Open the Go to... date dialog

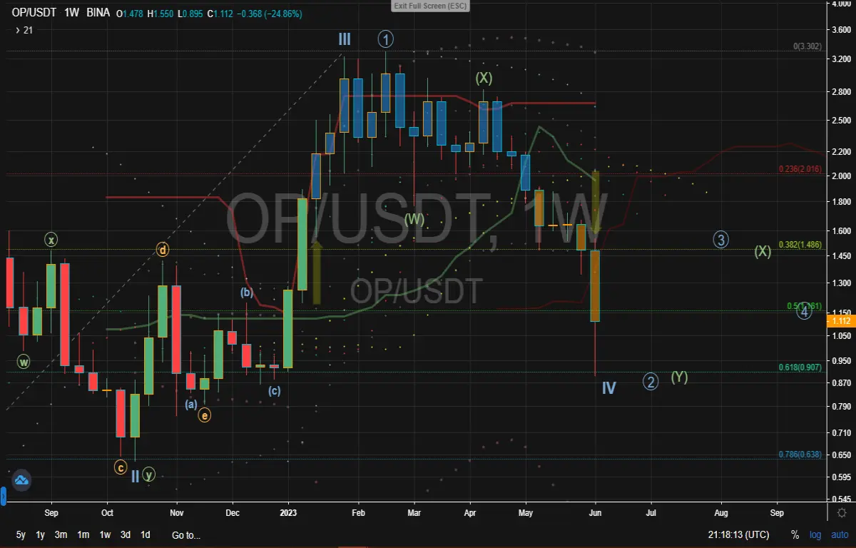pyautogui.click(x=186, y=535)
